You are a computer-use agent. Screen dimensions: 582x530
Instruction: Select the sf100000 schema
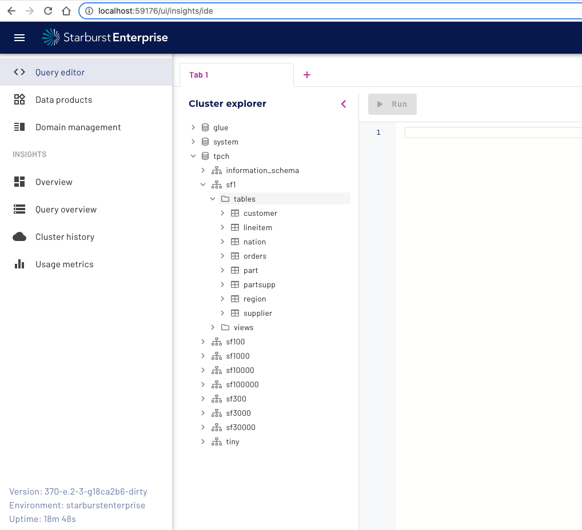click(x=242, y=384)
